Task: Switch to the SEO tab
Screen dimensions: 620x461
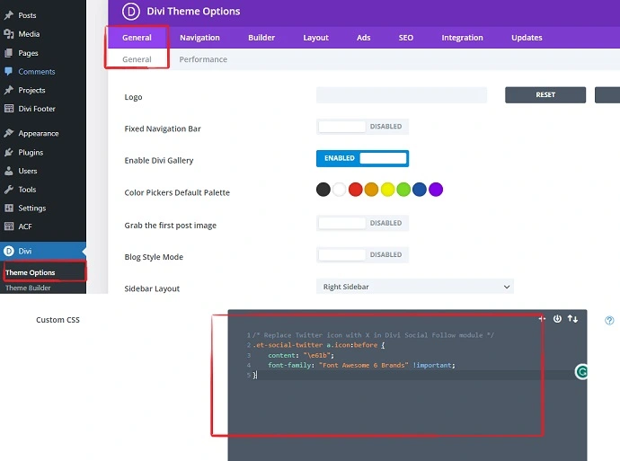Action: coord(405,38)
